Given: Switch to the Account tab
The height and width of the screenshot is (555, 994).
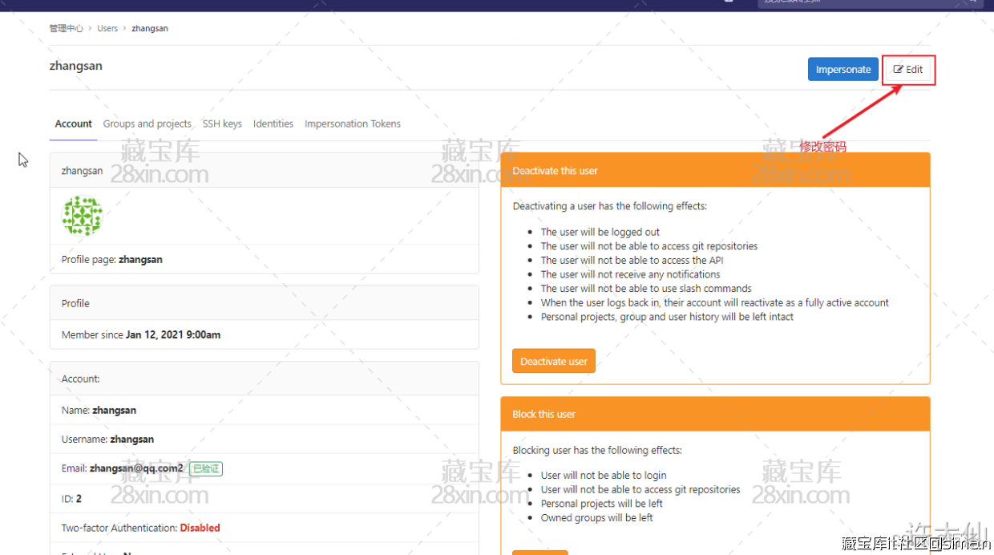Looking at the screenshot, I should [73, 124].
